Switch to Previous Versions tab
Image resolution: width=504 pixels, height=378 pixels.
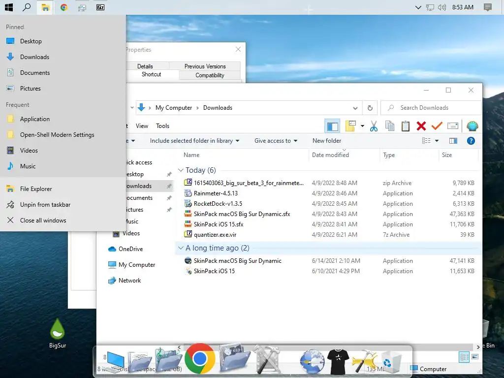pyautogui.click(x=205, y=66)
